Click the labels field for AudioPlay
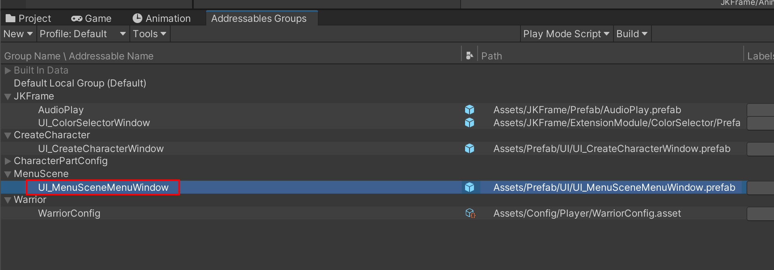The height and width of the screenshot is (270, 774). coord(760,110)
